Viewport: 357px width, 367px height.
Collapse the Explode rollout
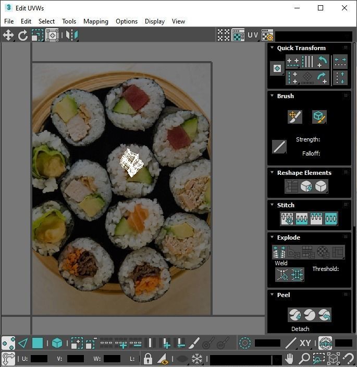pyautogui.click(x=272, y=237)
